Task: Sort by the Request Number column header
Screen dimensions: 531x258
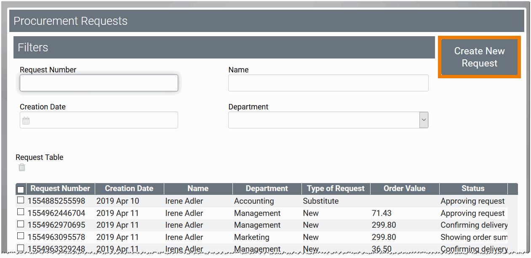Action: click(60, 189)
